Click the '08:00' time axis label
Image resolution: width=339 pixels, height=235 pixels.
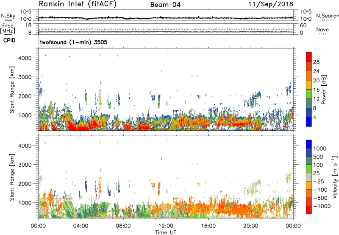[x=123, y=226]
